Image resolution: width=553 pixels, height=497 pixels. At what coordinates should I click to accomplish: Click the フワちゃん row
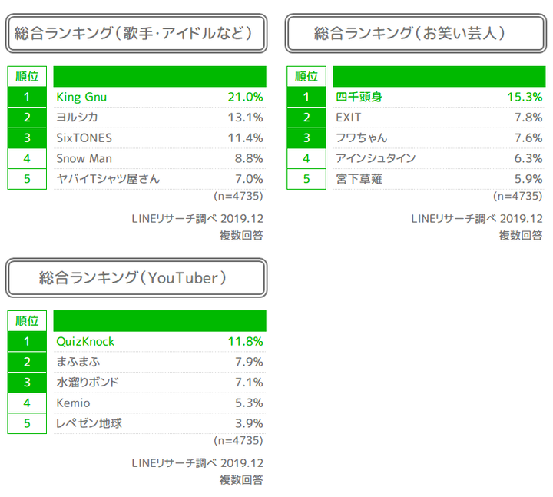[x=361, y=138]
